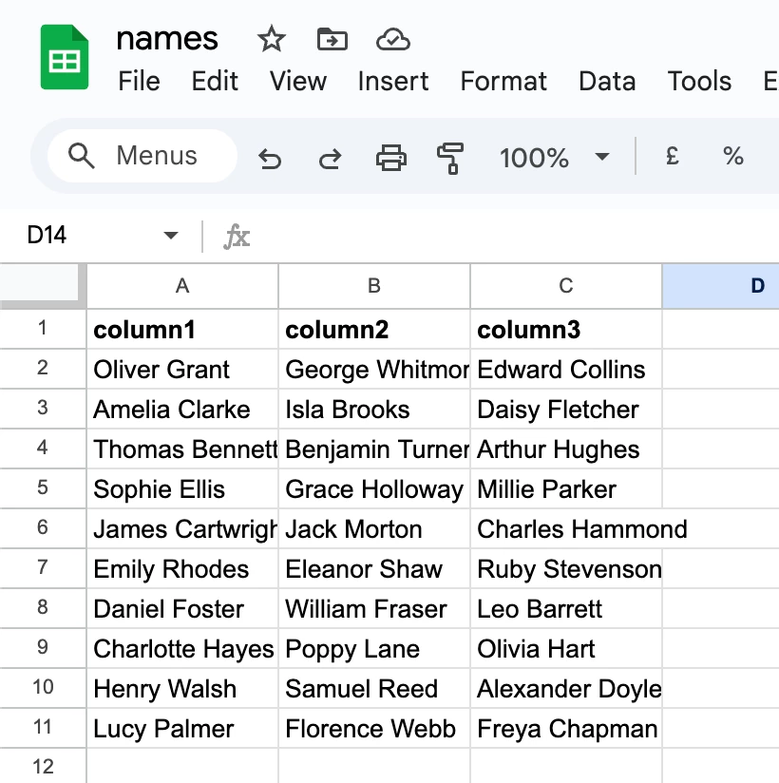This screenshot has width=779, height=783.
Task: Open the Format menu
Action: tap(503, 81)
